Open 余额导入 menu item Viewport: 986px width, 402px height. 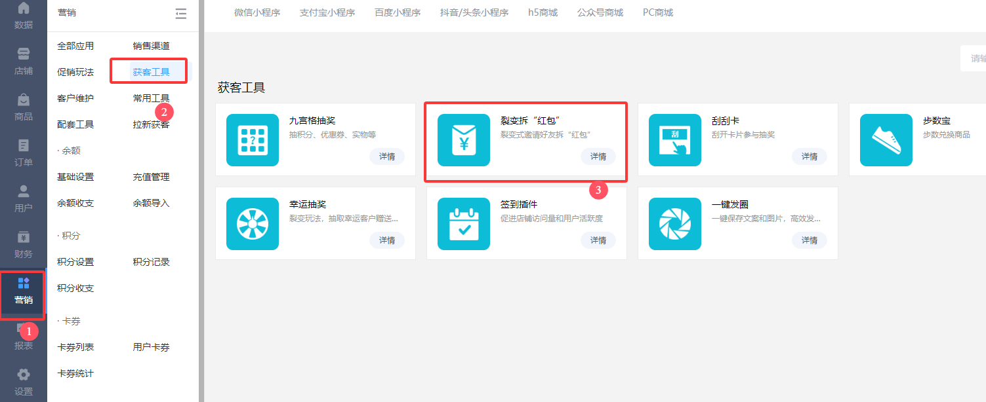[x=151, y=203]
